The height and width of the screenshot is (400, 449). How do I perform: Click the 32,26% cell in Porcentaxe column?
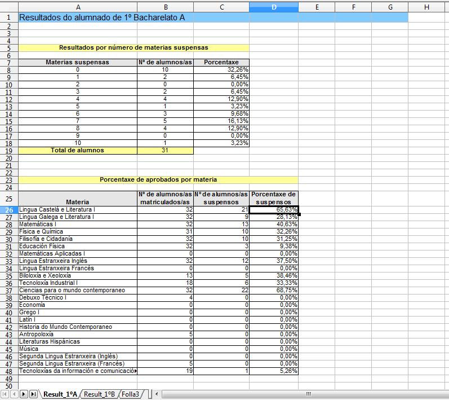[x=221, y=69]
